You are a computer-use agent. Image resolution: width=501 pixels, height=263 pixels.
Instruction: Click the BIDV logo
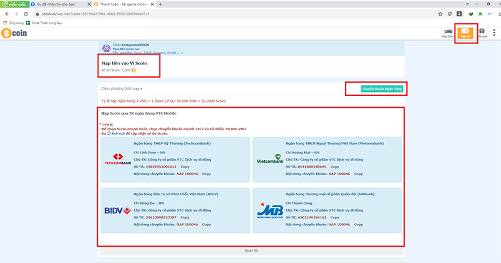coord(118,210)
